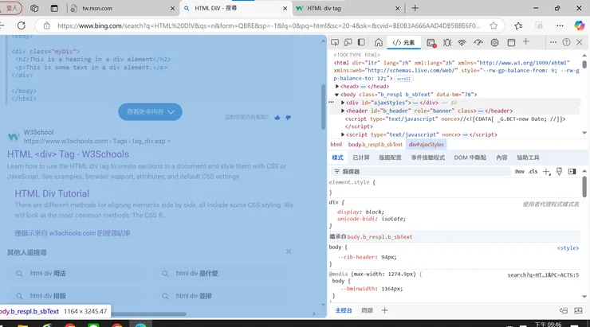Switch to the Event Listeners (事件接聽程式) tab

pyautogui.click(x=428, y=158)
